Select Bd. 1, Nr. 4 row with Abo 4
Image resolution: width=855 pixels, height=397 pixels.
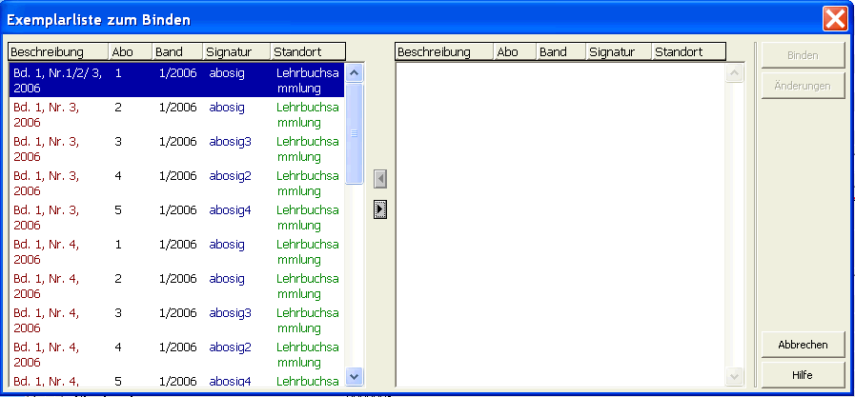(176, 355)
